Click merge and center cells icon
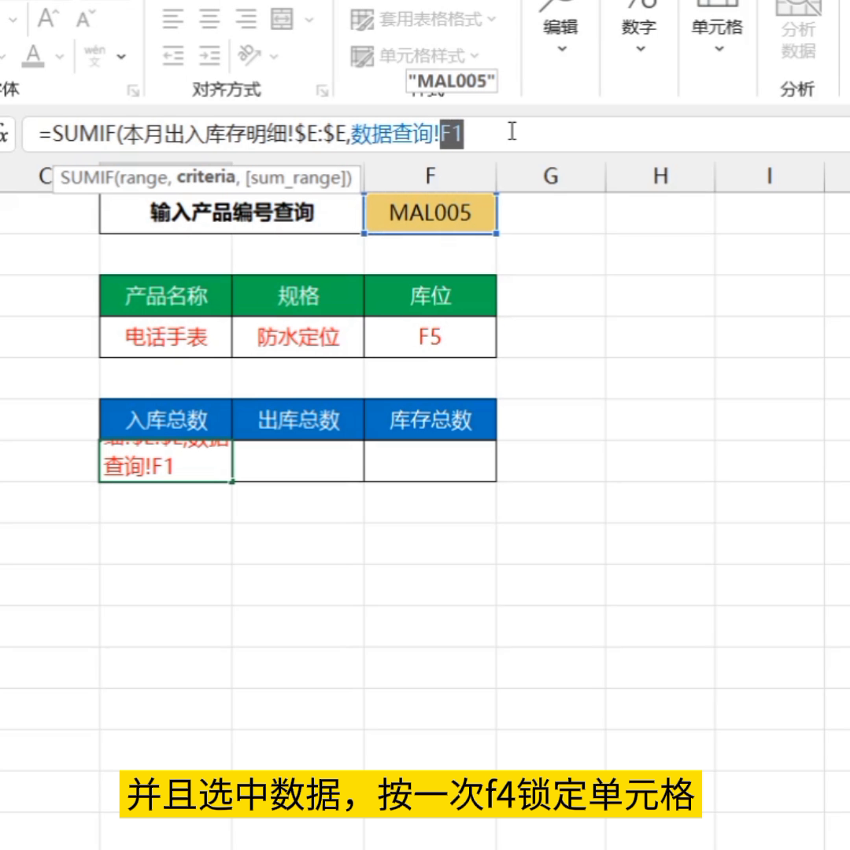850x850 pixels. coord(282,20)
